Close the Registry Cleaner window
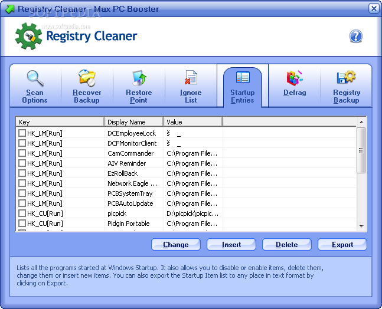The width and height of the screenshot is (382, 309). coord(374,8)
